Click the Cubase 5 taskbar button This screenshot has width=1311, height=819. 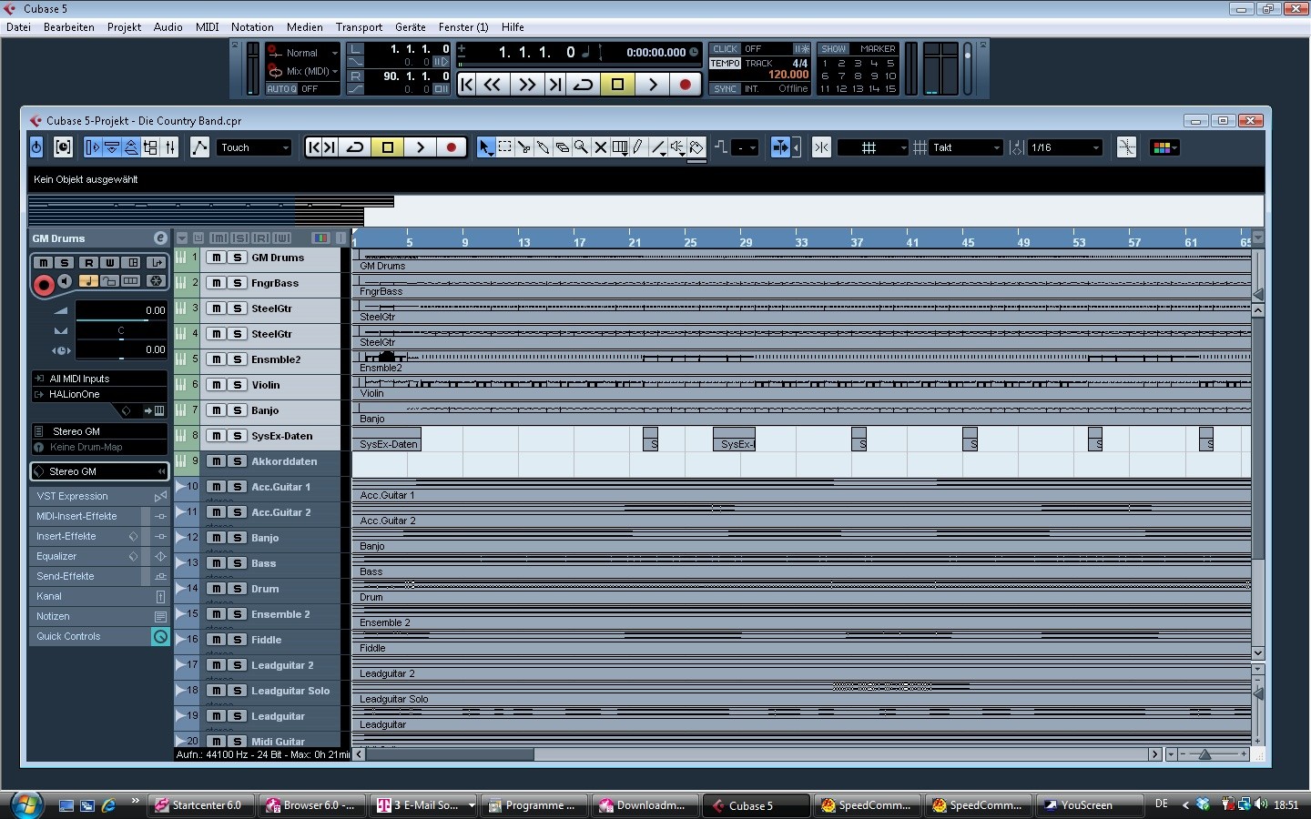pyautogui.click(x=755, y=805)
